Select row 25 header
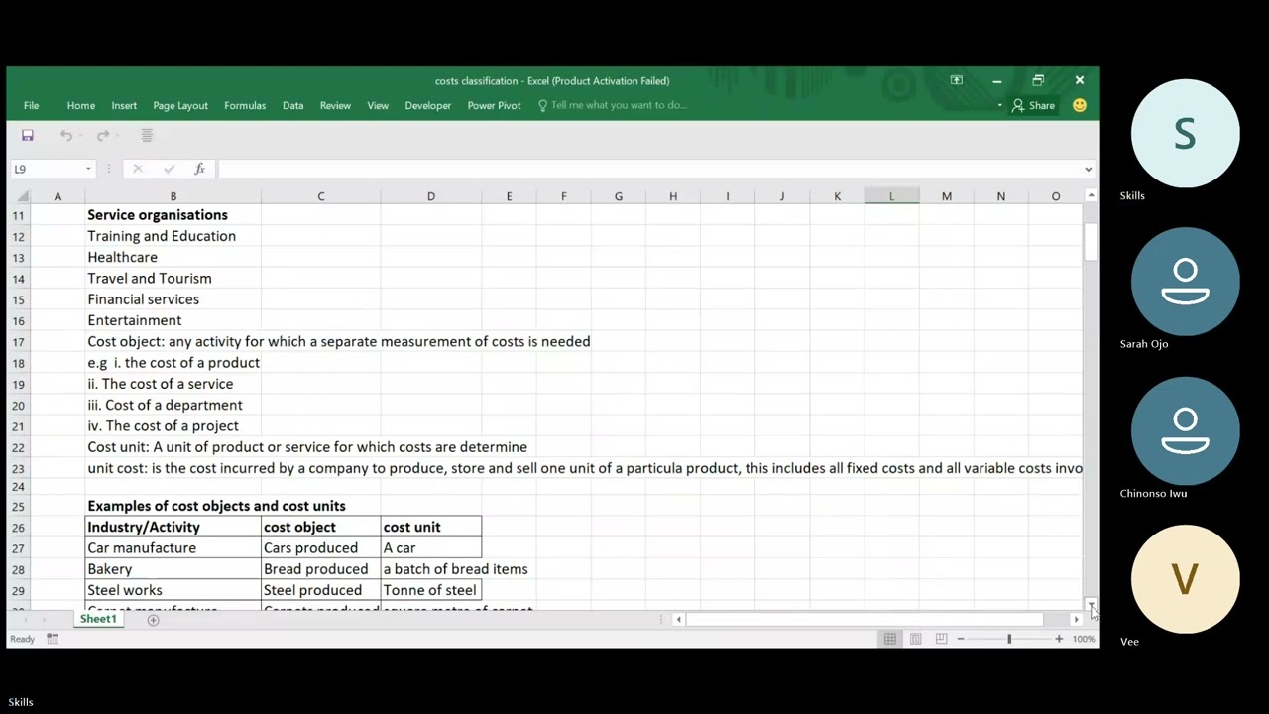The width and height of the screenshot is (1269, 714). (x=19, y=507)
